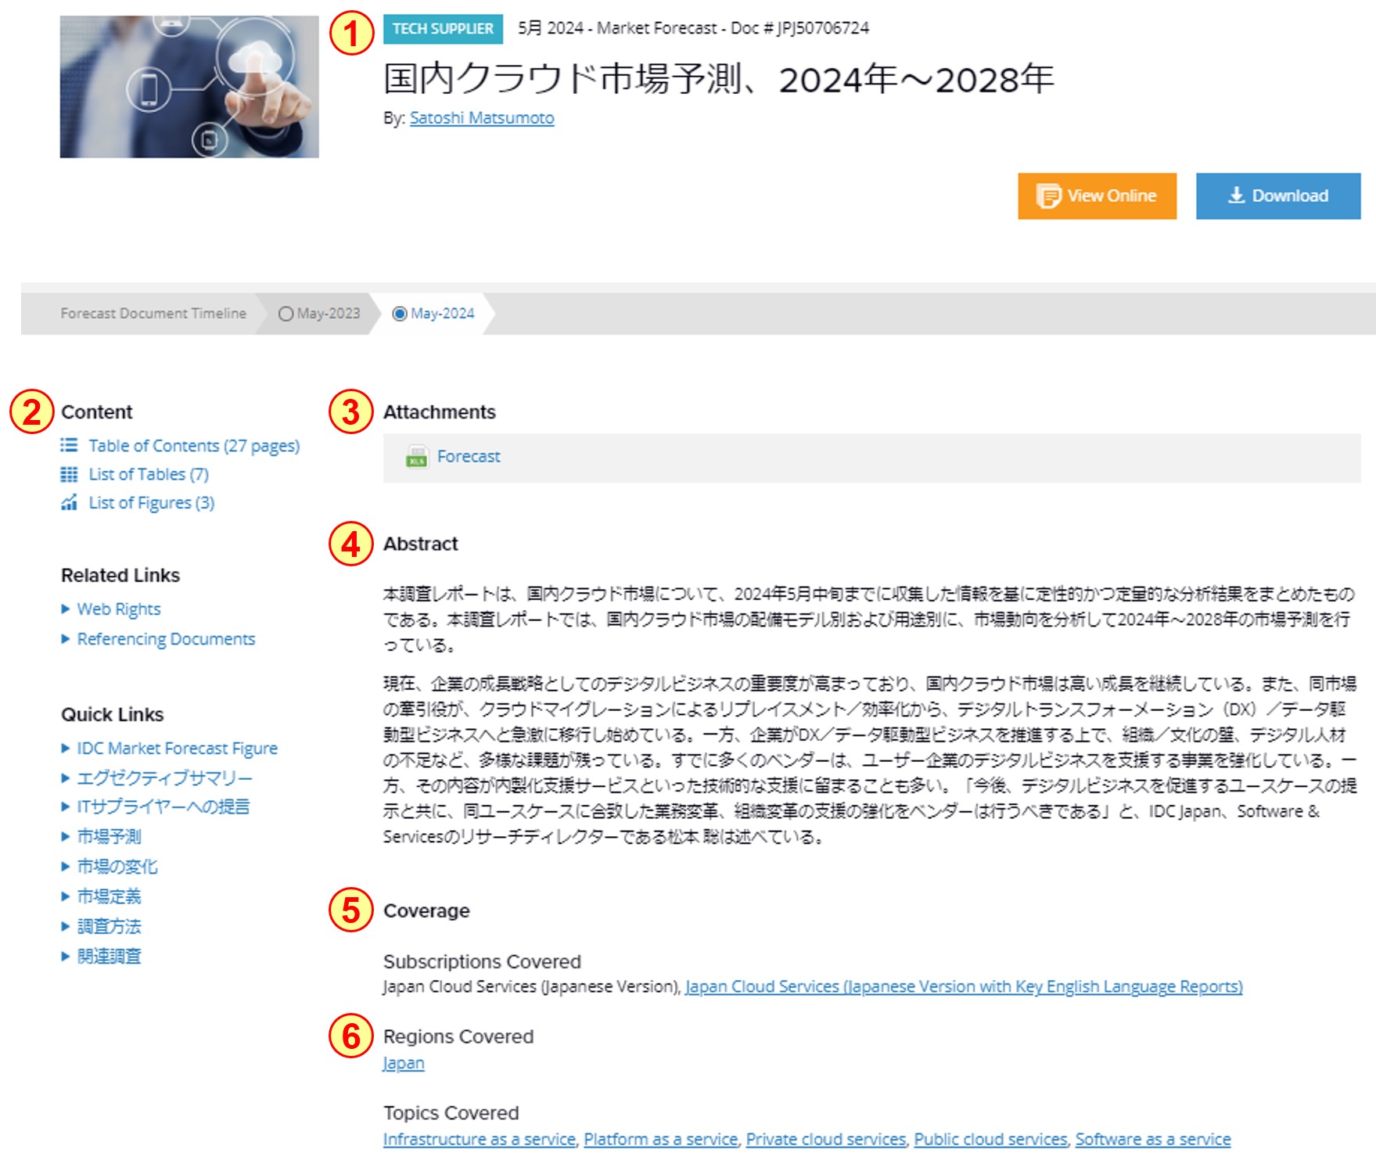
Task: Expand the 調査方法 arrow
Action: [66, 926]
